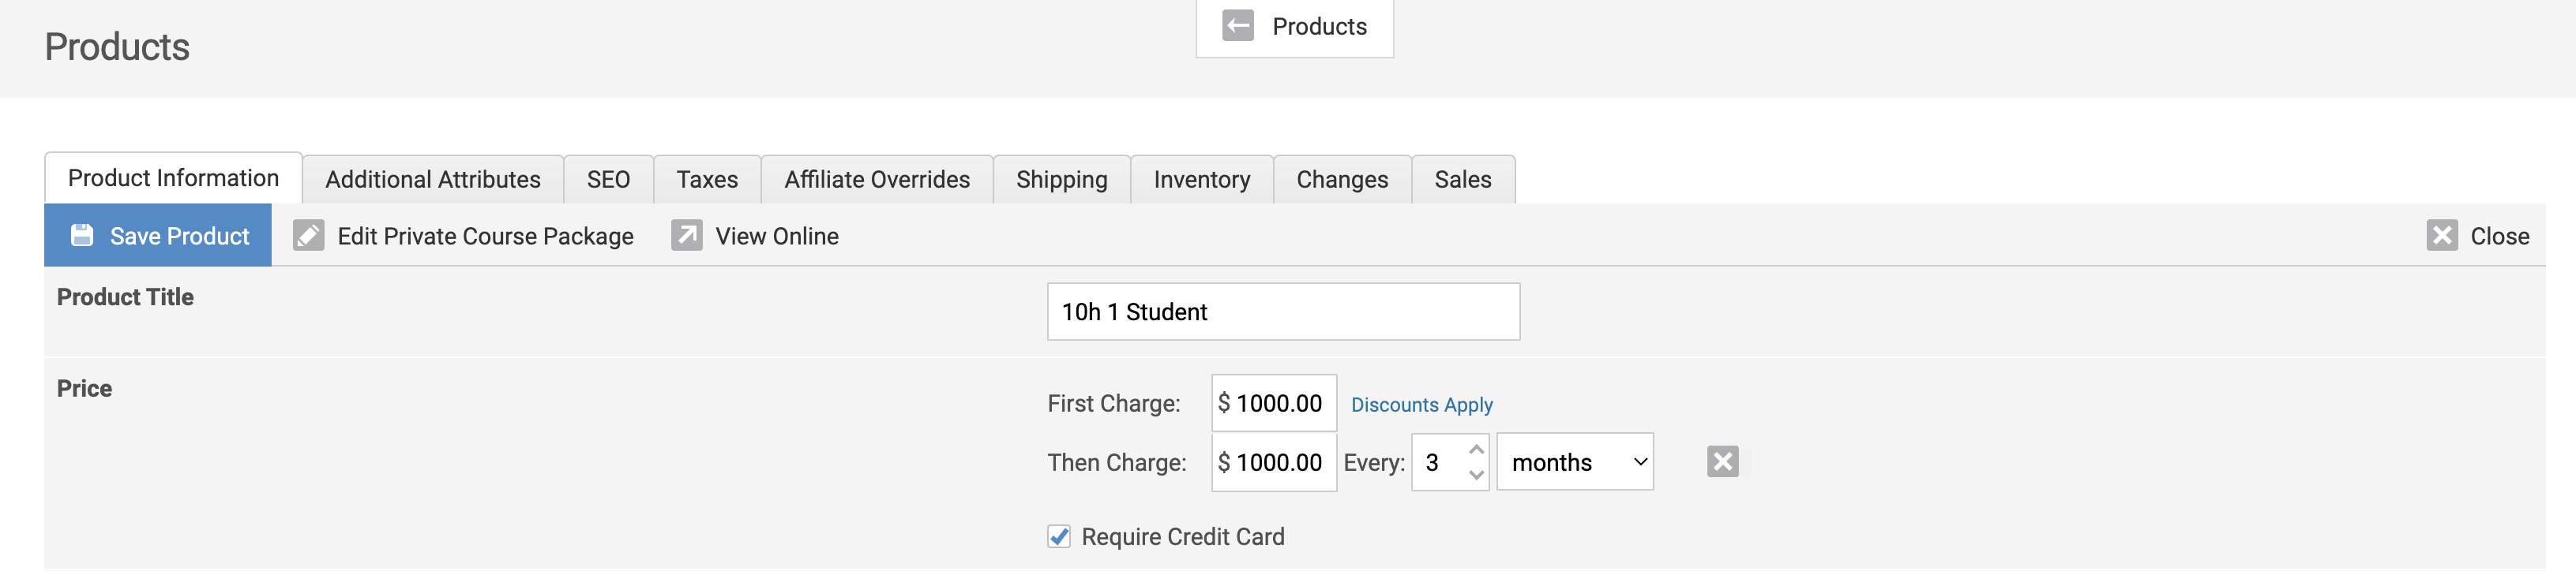Image resolution: width=2576 pixels, height=571 pixels.
Task: Decrease the Every interval with down arrow
Action: click(1476, 475)
